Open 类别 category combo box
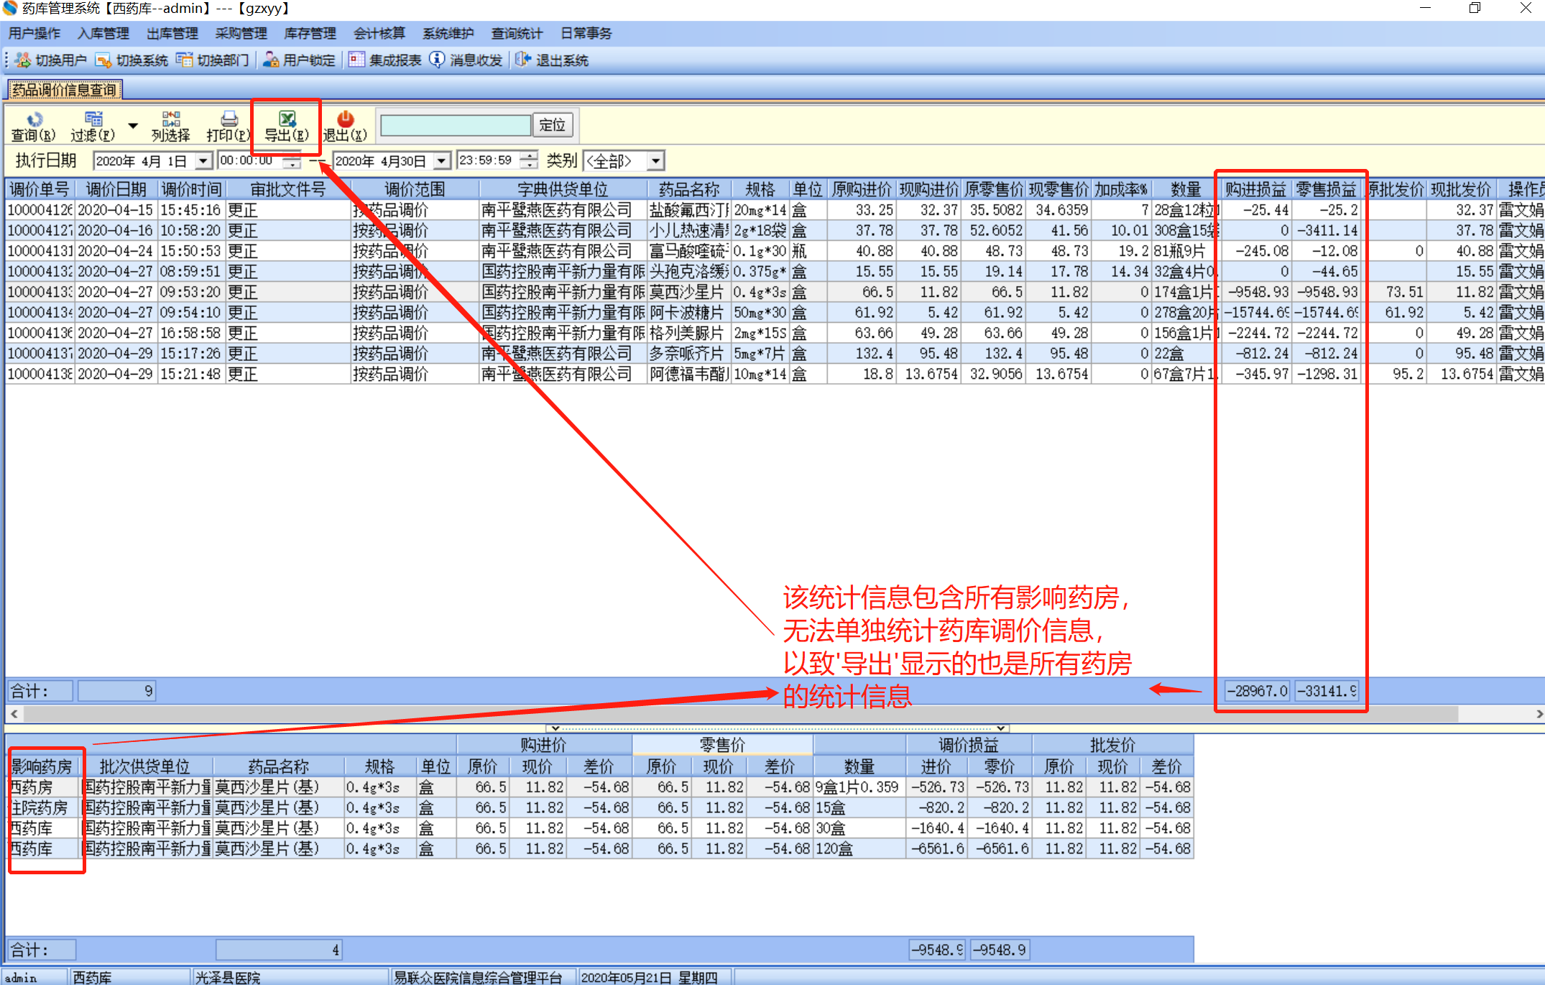The height and width of the screenshot is (985, 1545). pyautogui.click(x=655, y=161)
